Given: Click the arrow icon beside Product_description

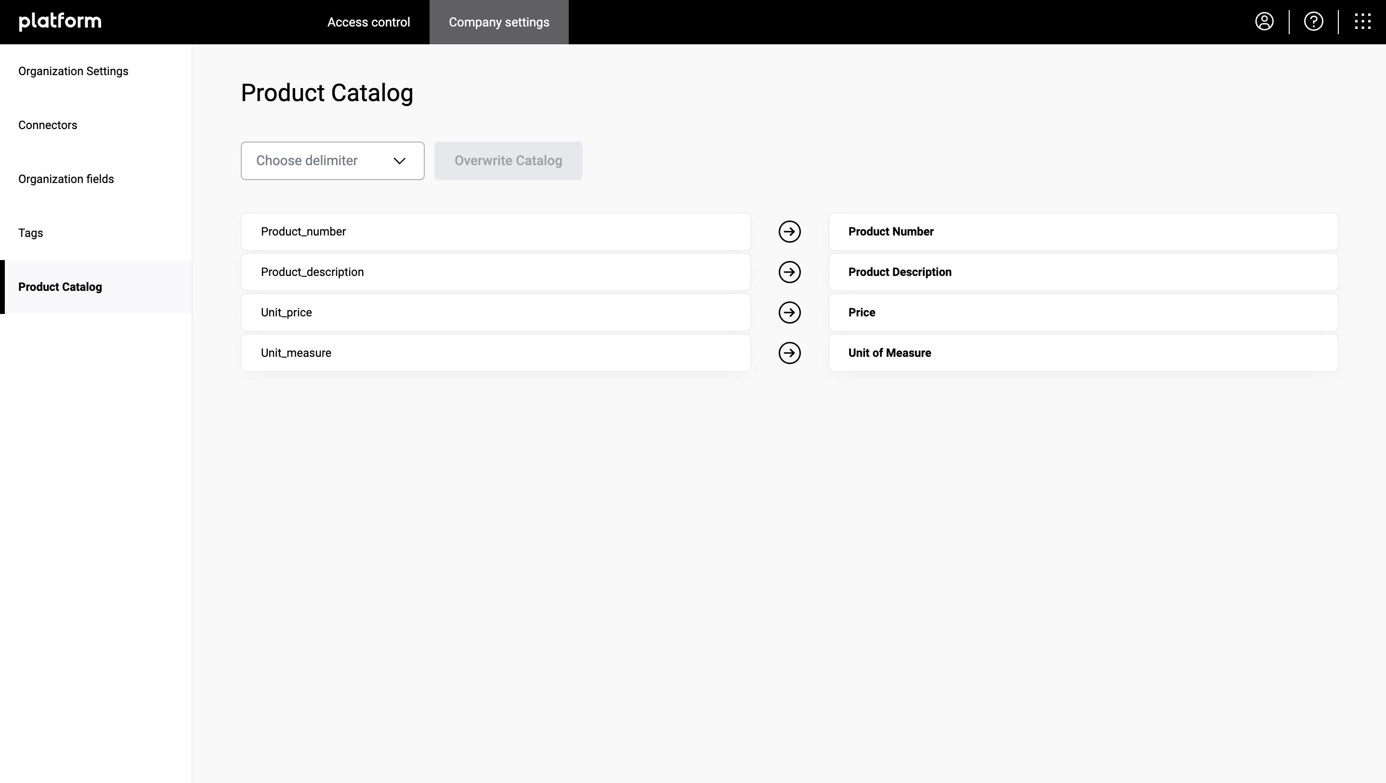Looking at the screenshot, I should (789, 272).
